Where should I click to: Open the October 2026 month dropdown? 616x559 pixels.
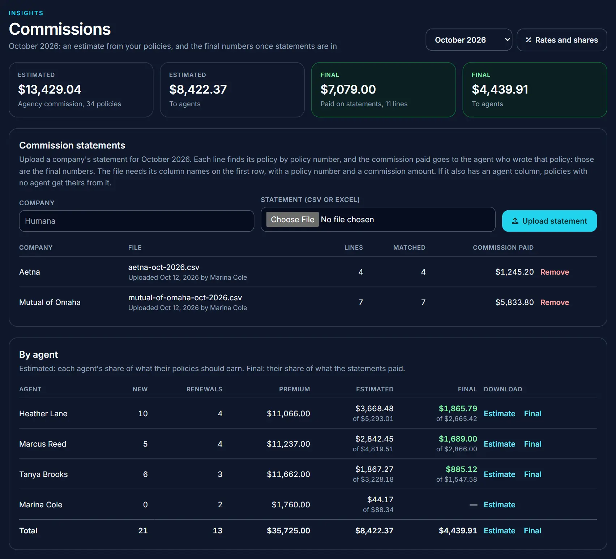(x=469, y=40)
